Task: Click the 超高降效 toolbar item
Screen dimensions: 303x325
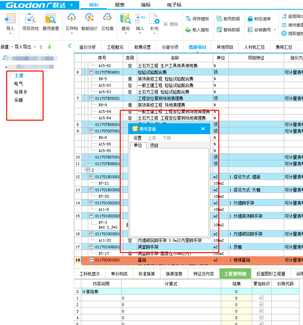Action: (x=292, y=17)
